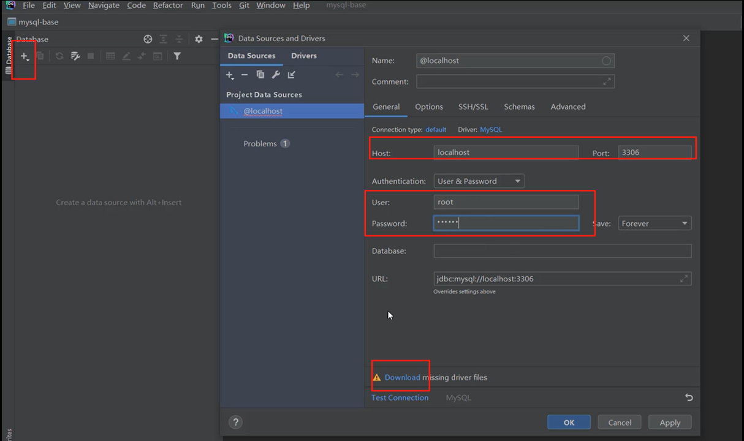Click the User input field
Viewport: 744px width, 441px height.
(x=506, y=202)
